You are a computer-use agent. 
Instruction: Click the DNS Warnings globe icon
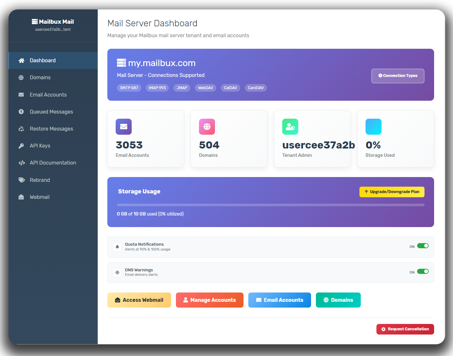tap(117, 272)
